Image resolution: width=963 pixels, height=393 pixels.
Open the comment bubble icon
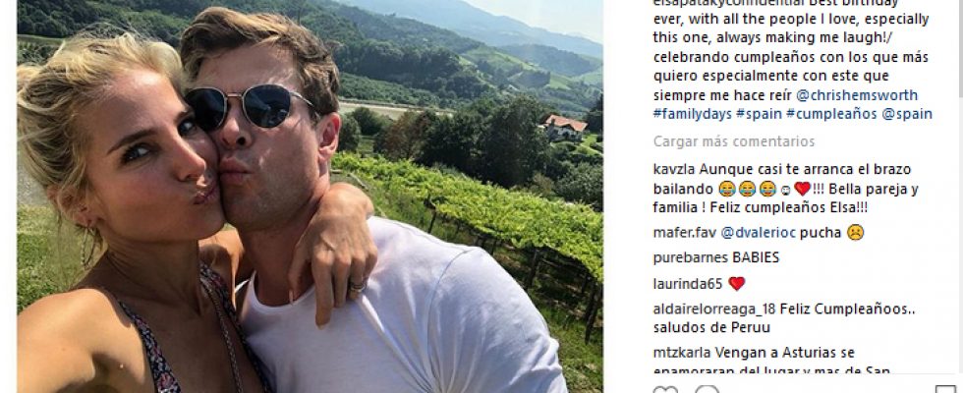pos(707,389)
